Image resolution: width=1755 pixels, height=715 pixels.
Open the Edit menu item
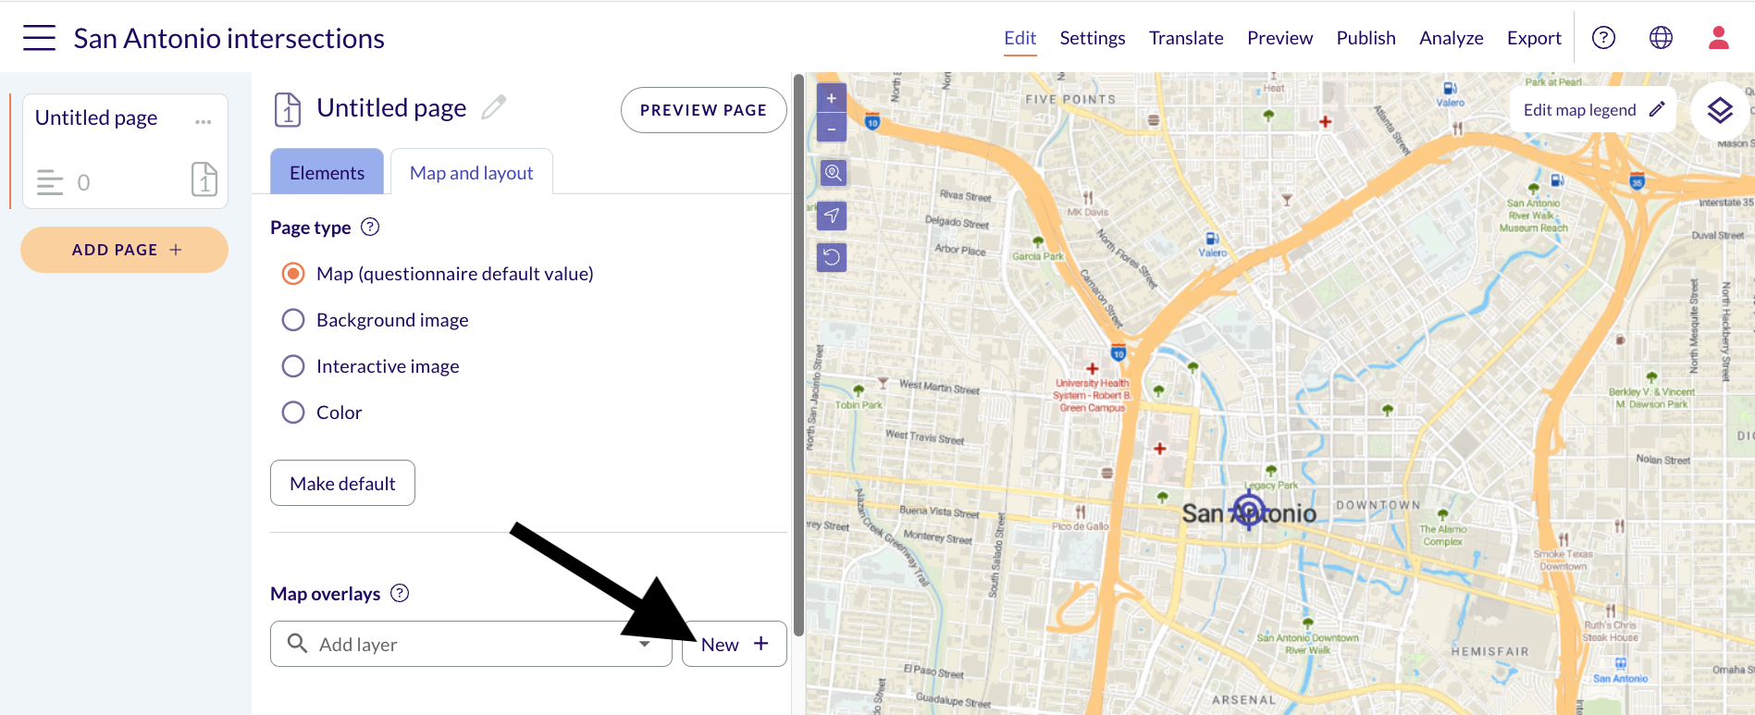tap(1020, 38)
